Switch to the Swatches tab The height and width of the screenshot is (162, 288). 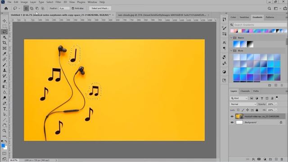(x=244, y=17)
